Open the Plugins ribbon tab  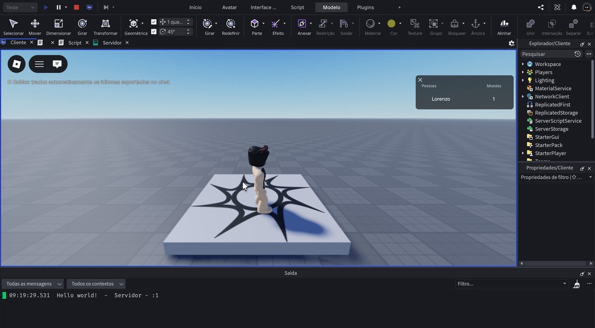365,7
